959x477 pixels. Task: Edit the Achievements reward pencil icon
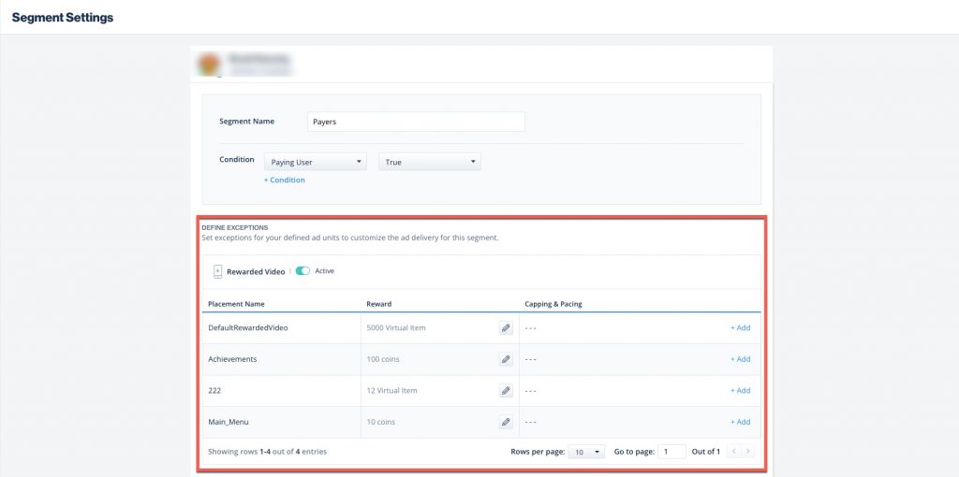click(506, 359)
